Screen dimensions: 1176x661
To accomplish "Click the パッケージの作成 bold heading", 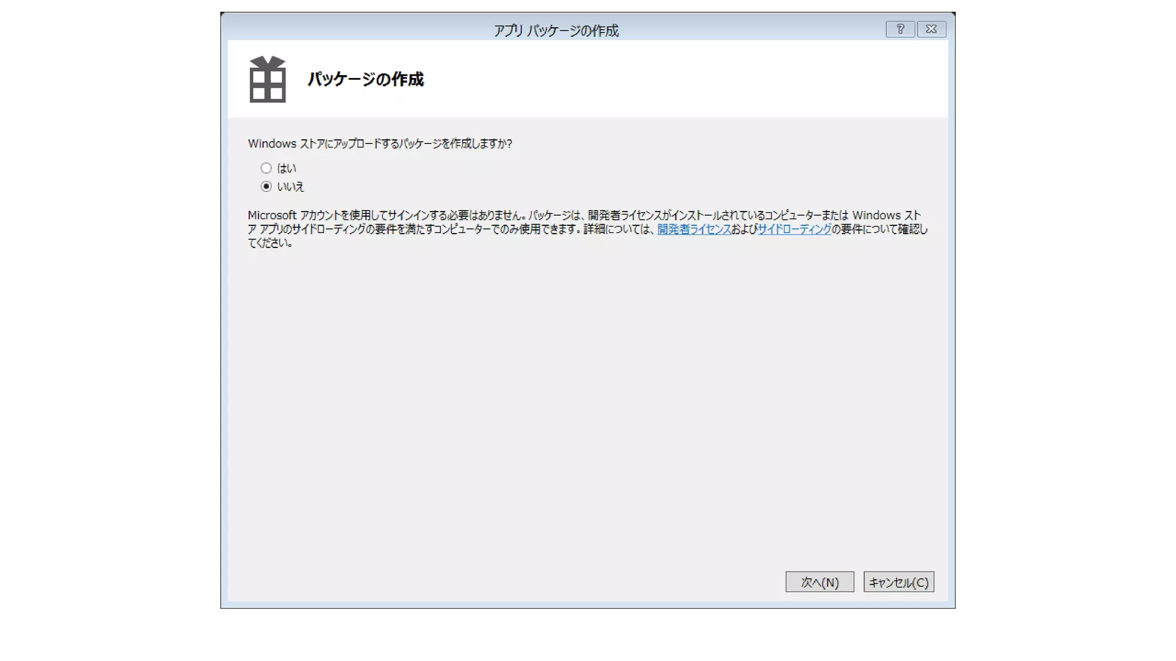I will click(365, 79).
